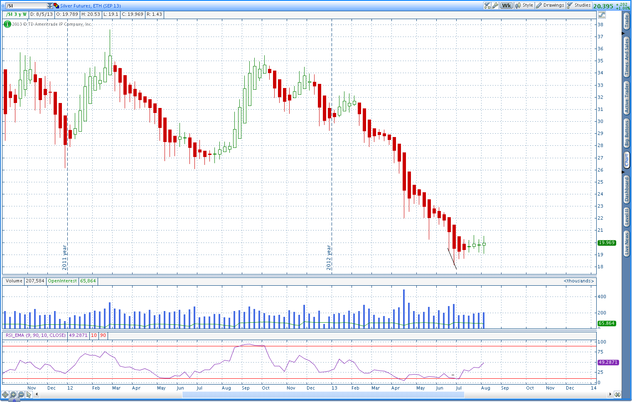
Task: Open the /SI symbol dropdown arrow
Action: click(x=50, y=6)
